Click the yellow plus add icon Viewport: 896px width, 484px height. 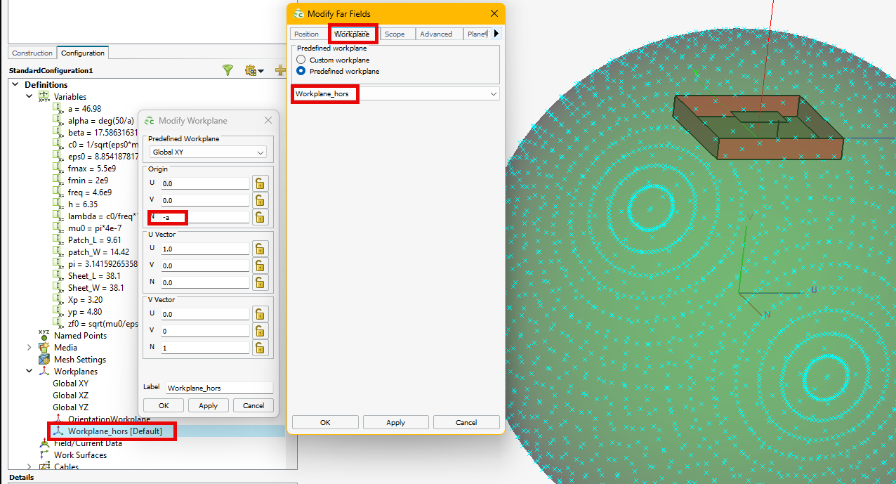[280, 70]
